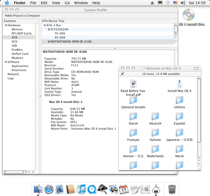Open the volume menu bar icon
Viewport: 210px width, 196px height.
tap(183, 3)
